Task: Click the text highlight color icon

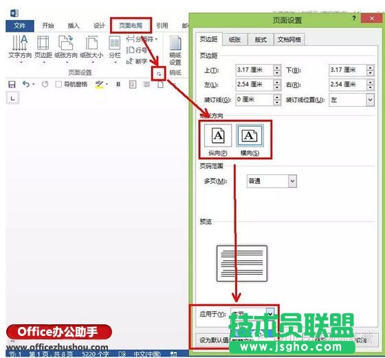Action: point(99,84)
